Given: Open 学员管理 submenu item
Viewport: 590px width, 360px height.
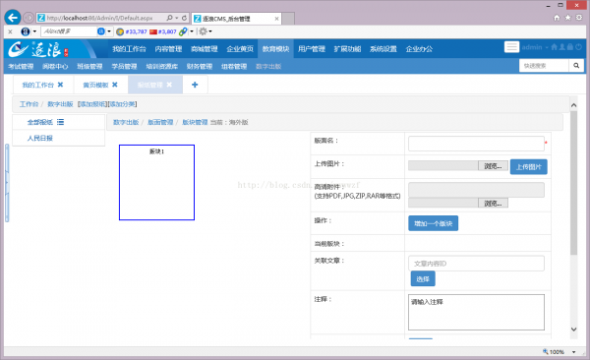Looking at the screenshot, I should pyautogui.click(x=124, y=67).
